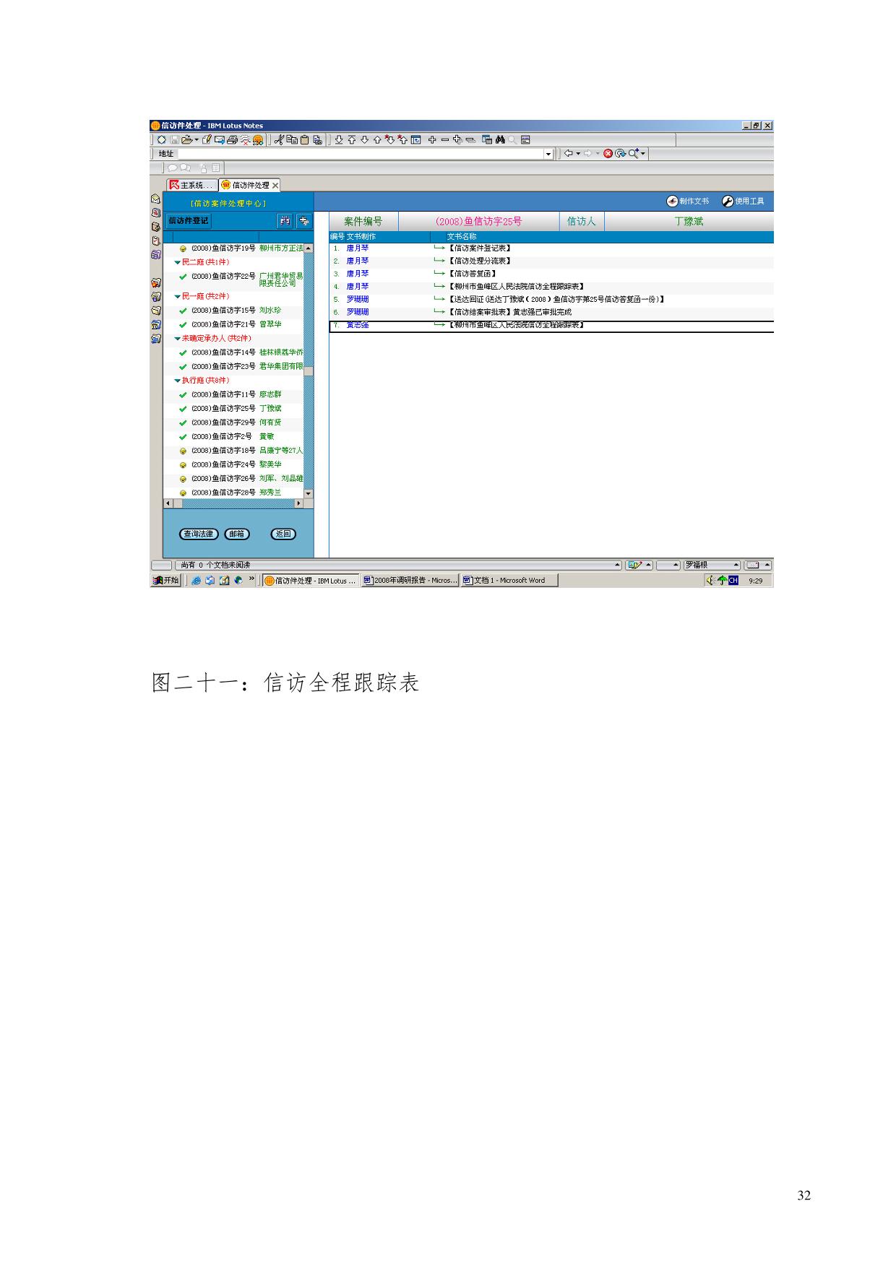Click inside the 地址 address input field
Screen dimensions: 896x1266
[x=361, y=153]
